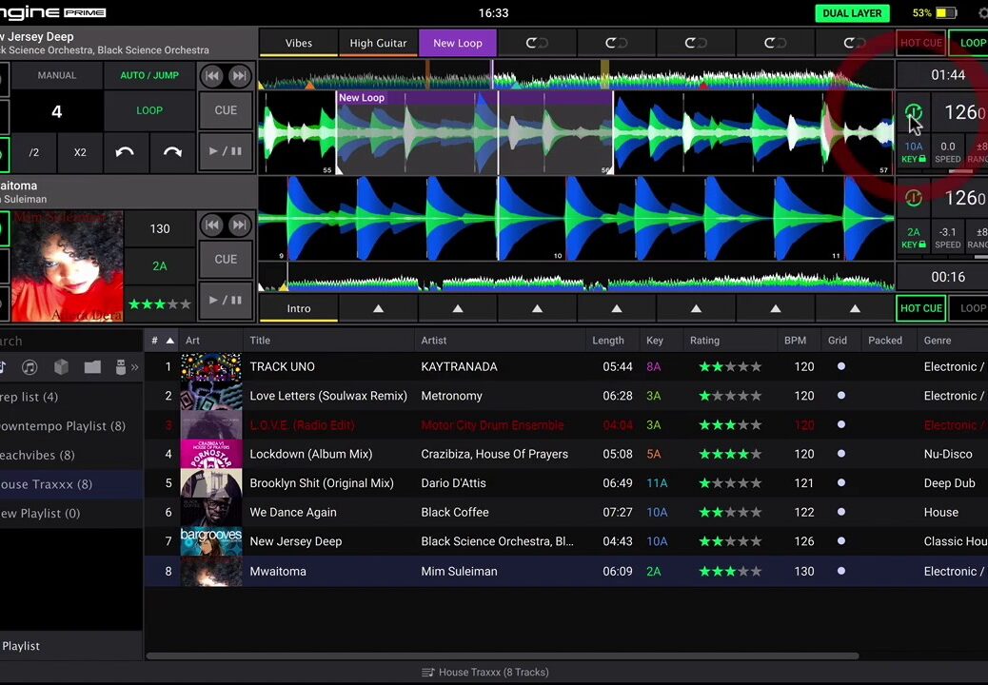Screen dimensions: 988x685
Task: Open the iTunes library source
Action: click(x=29, y=367)
